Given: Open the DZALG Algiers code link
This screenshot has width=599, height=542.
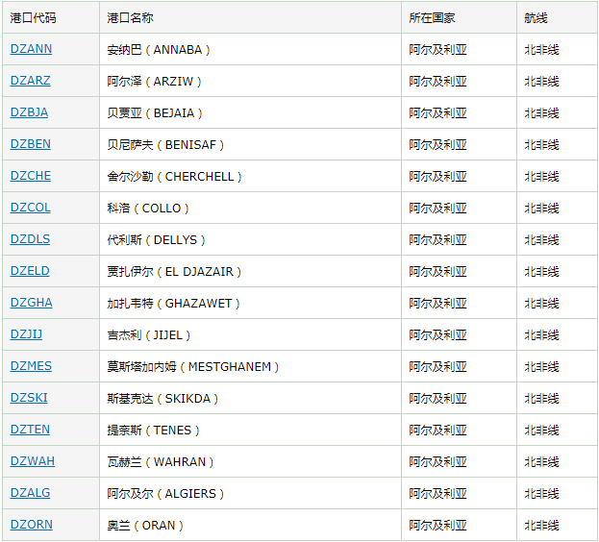Looking at the screenshot, I should point(31,493).
